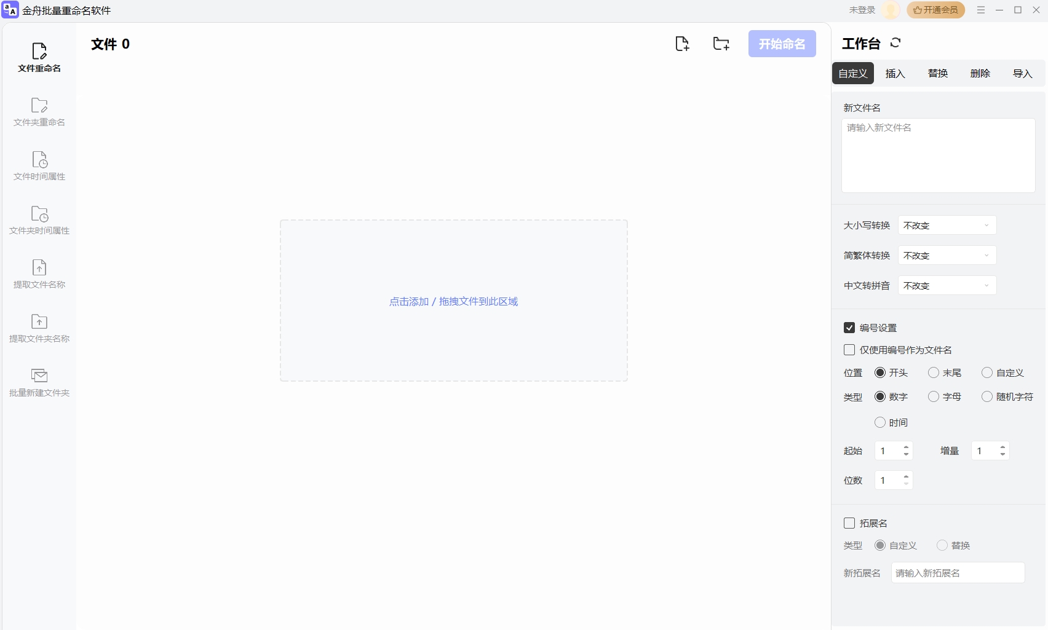1048x630 pixels.
Task: Click the 开通会员 button
Action: point(935,10)
